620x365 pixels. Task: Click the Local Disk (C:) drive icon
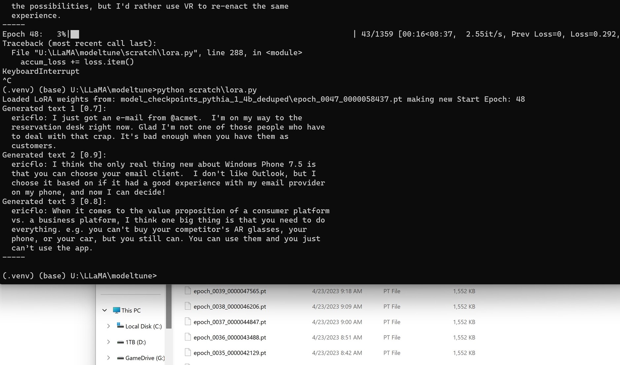[120, 326]
